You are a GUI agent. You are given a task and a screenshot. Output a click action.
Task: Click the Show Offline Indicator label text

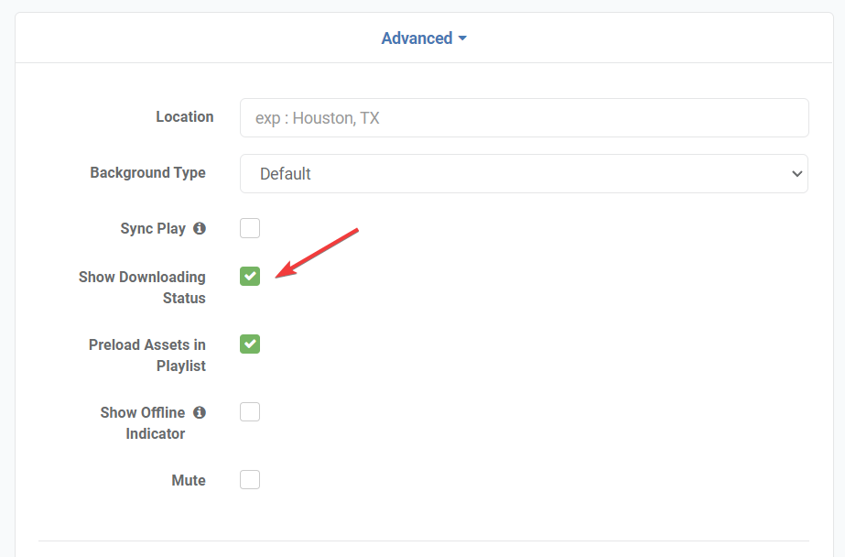point(143,422)
